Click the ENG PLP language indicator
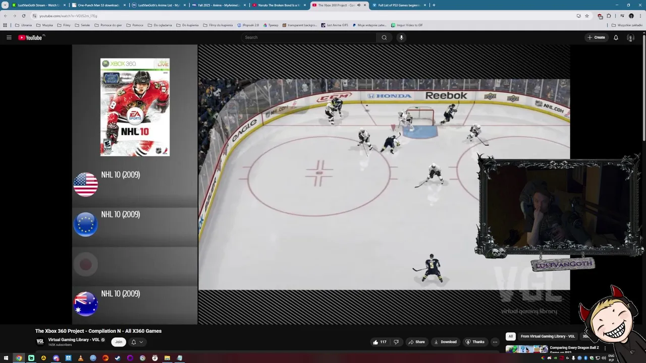Image resolution: width=646 pixels, height=363 pixels. pyautogui.click(x=611, y=358)
